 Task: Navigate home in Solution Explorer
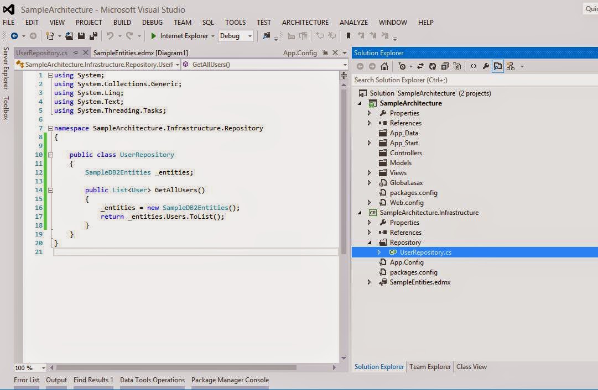point(384,66)
